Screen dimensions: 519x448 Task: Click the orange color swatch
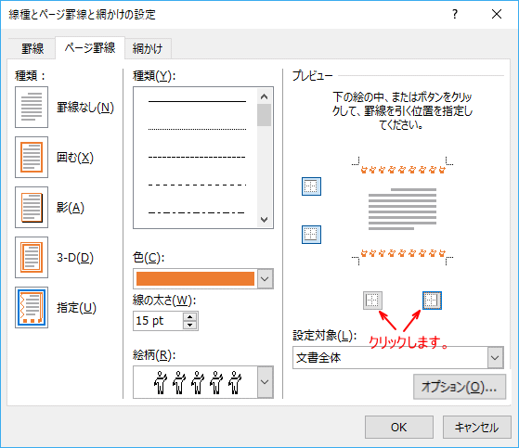(195, 278)
